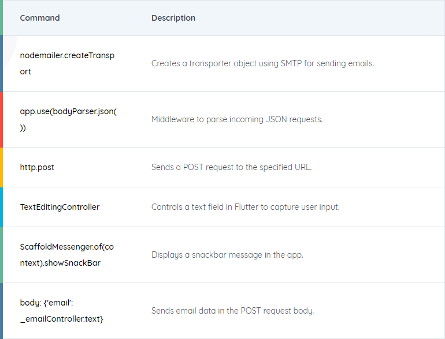Click the red bar beside bodyParser row
Image resolution: width=445 pixels, height=339 pixels.
(x=1, y=119)
